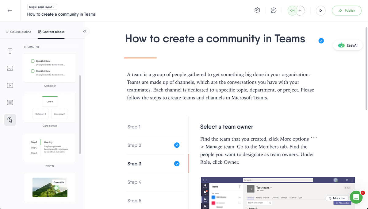The width and height of the screenshot is (368, 209).
Task: Click the Publish button
Action: (x=347, y=10)
